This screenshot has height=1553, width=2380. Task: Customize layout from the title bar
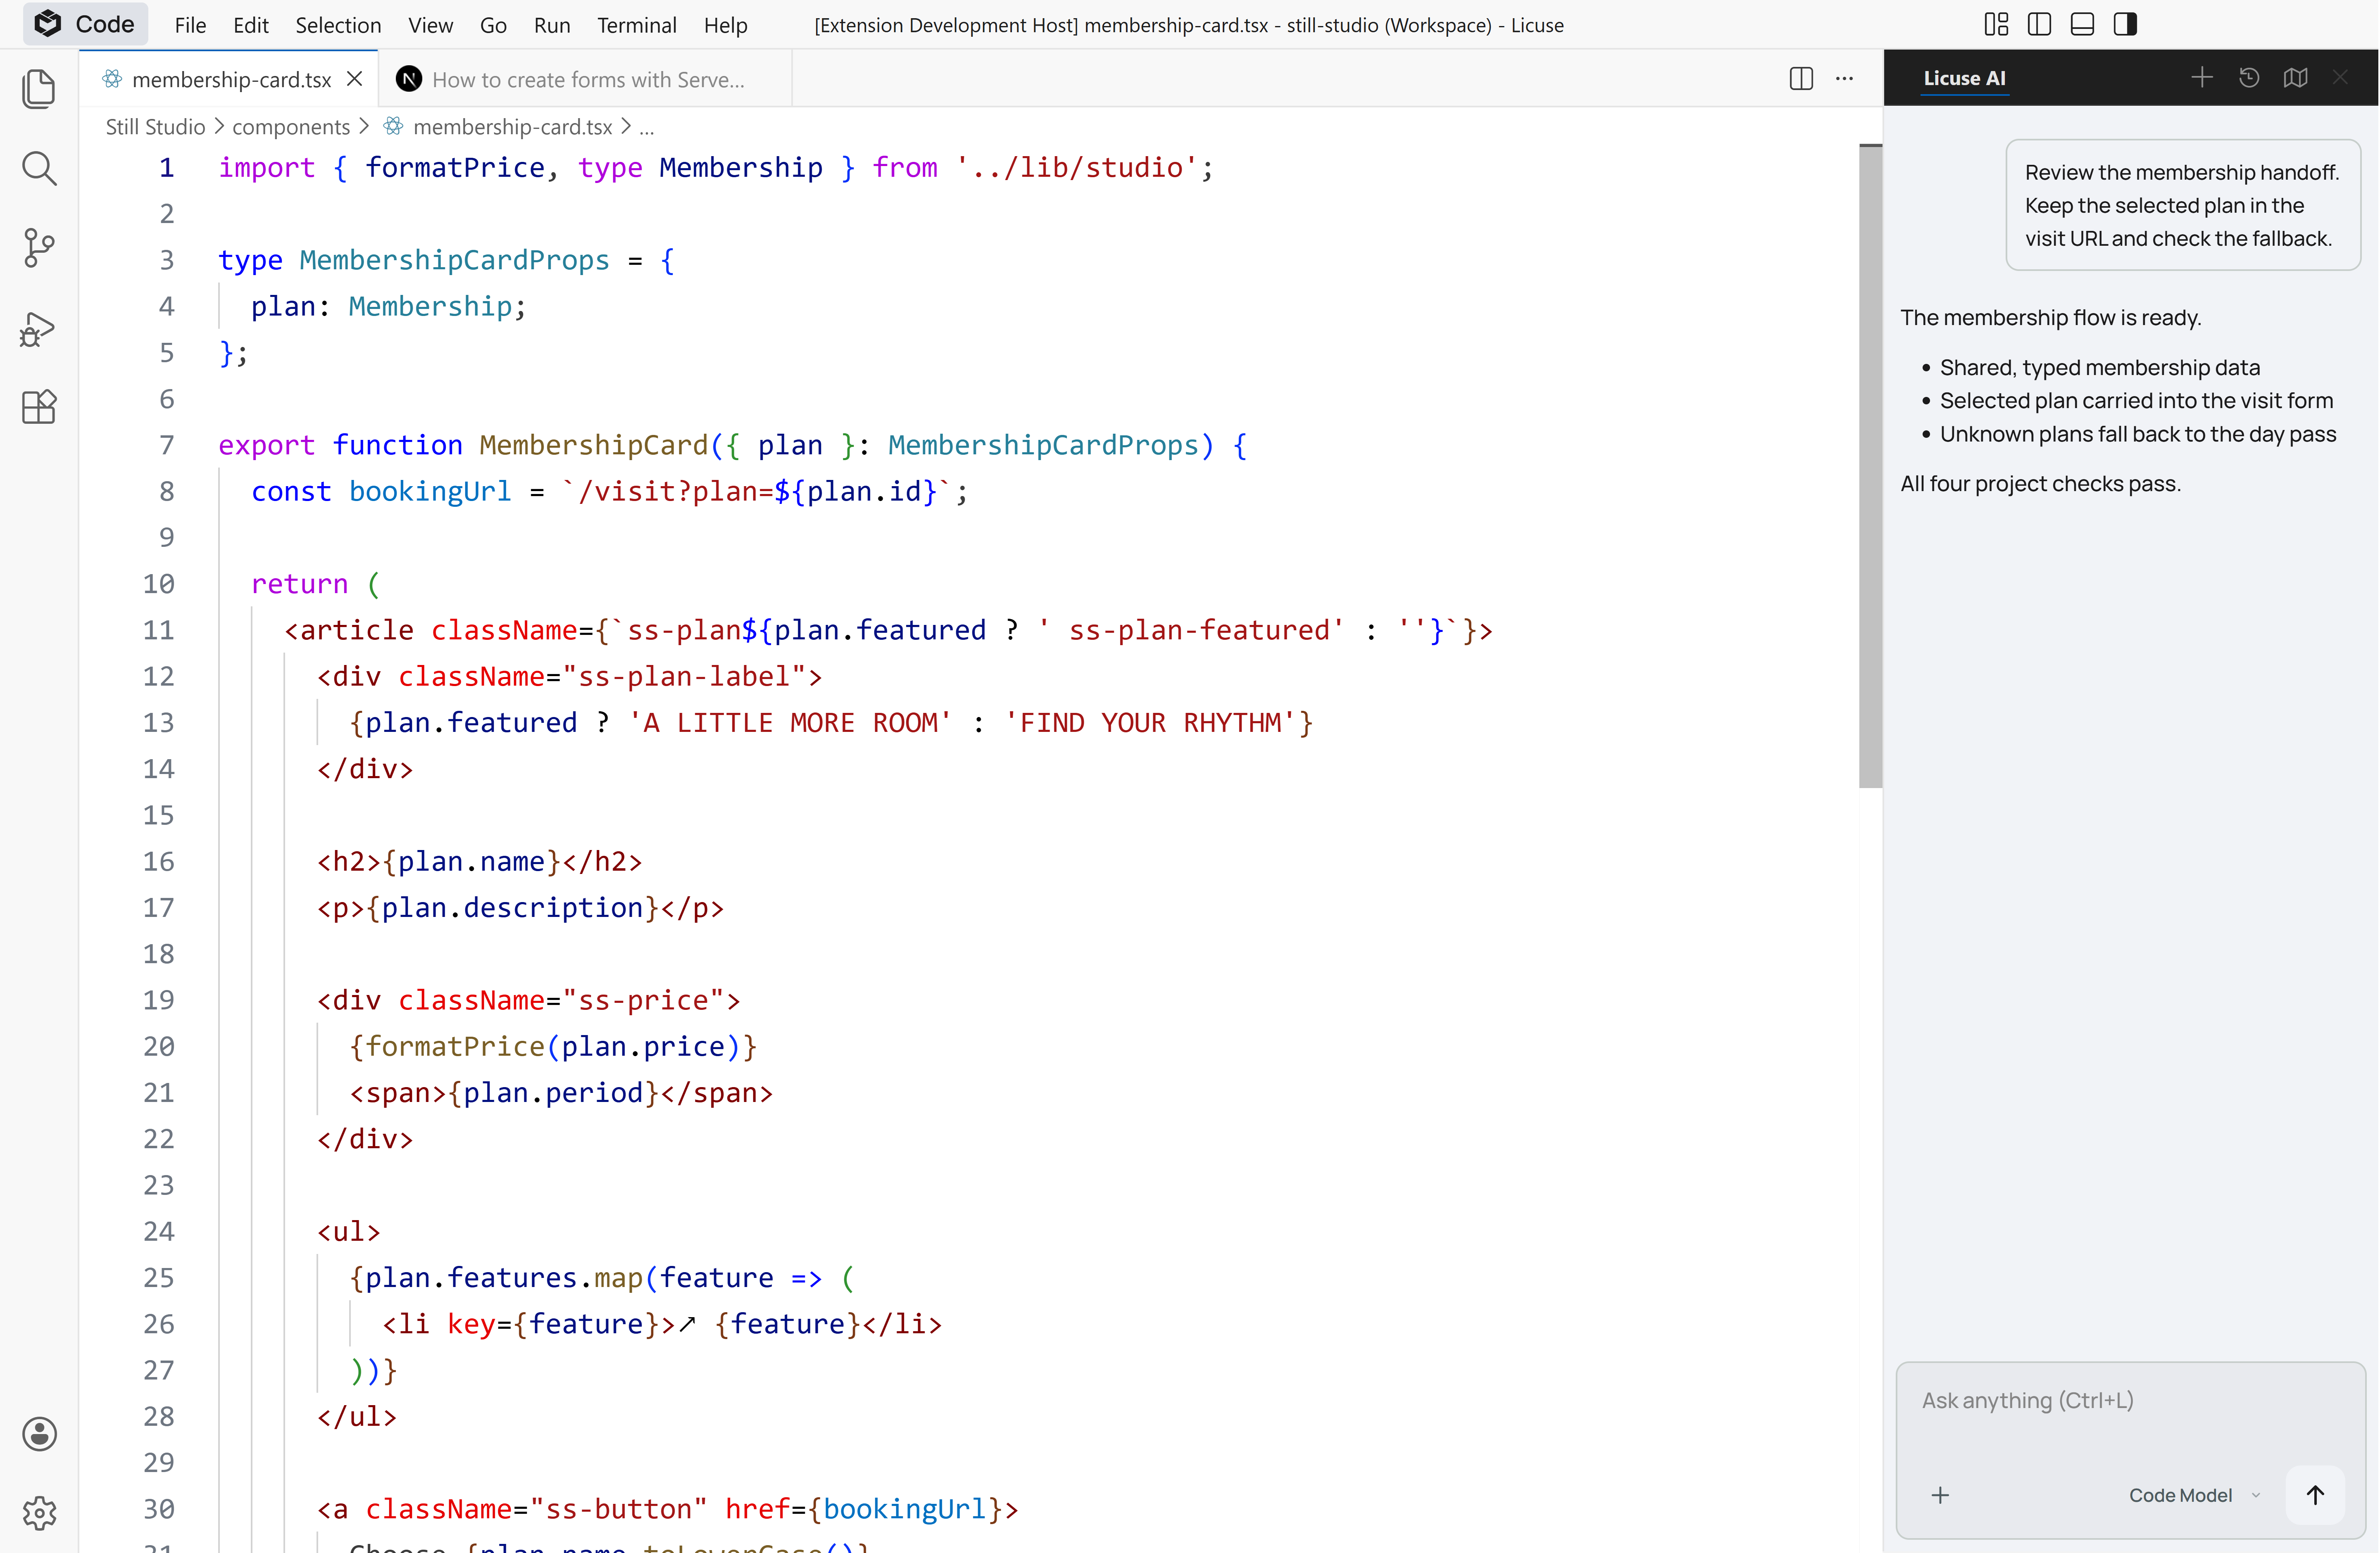point(1996,24)
